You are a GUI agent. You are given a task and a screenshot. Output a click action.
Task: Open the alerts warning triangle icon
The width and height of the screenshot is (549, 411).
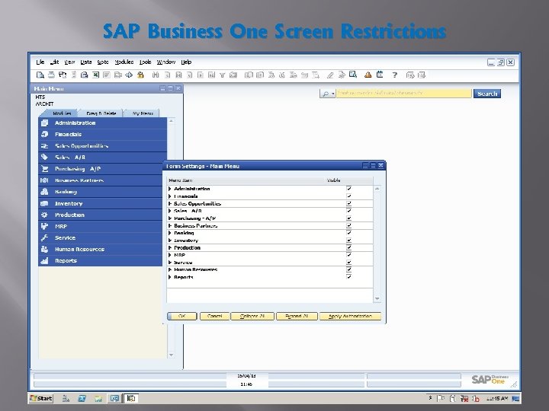point(368,75)
